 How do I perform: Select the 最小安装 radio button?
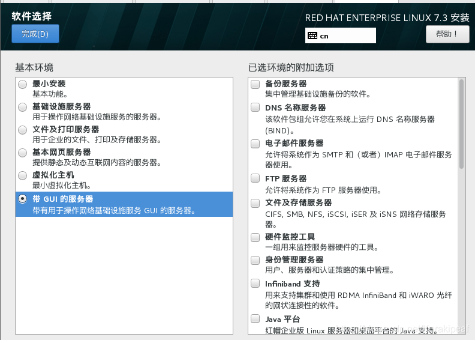tap(22, 84)
